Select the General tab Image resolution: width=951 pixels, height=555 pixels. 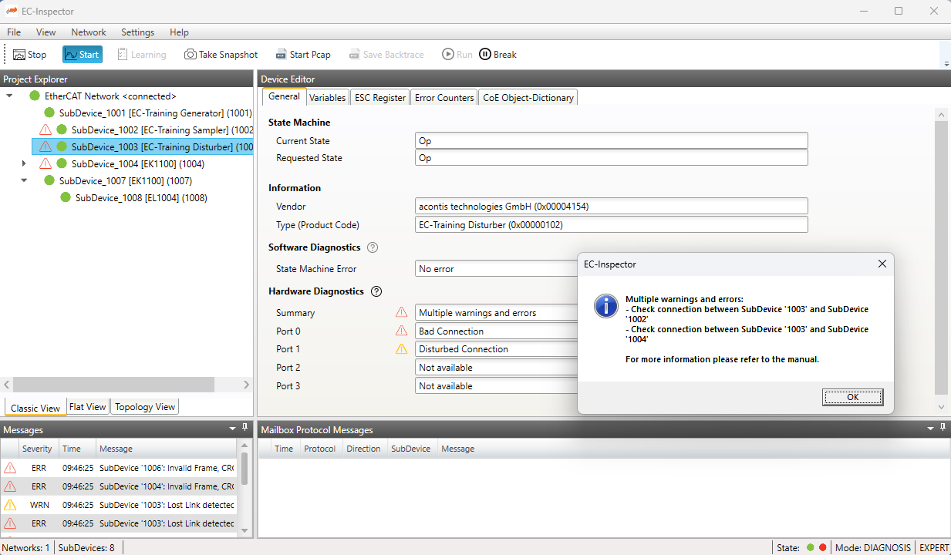(284, 97)
